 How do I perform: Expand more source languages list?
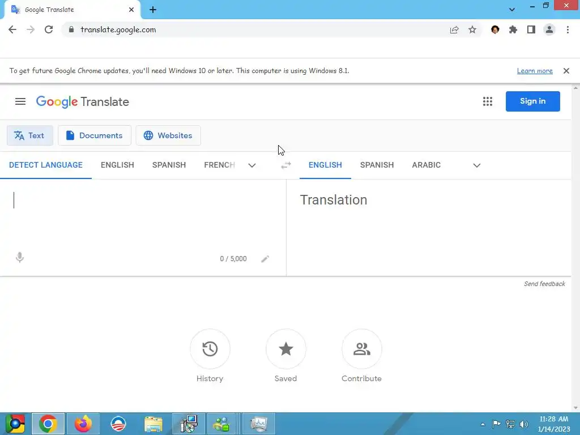tap(252, 165)
